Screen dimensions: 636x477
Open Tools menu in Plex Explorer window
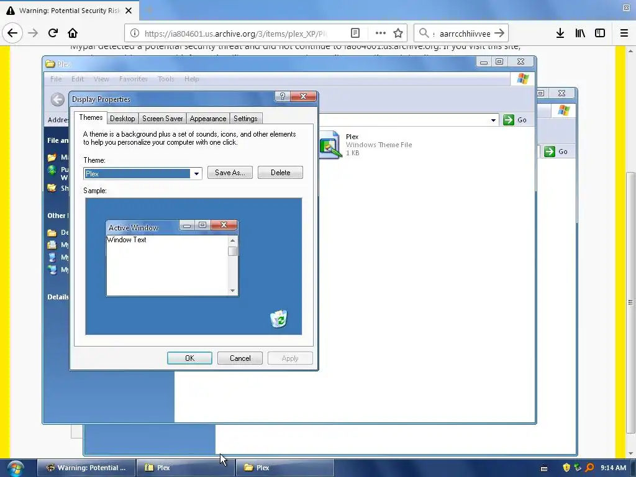coord(166,79)
